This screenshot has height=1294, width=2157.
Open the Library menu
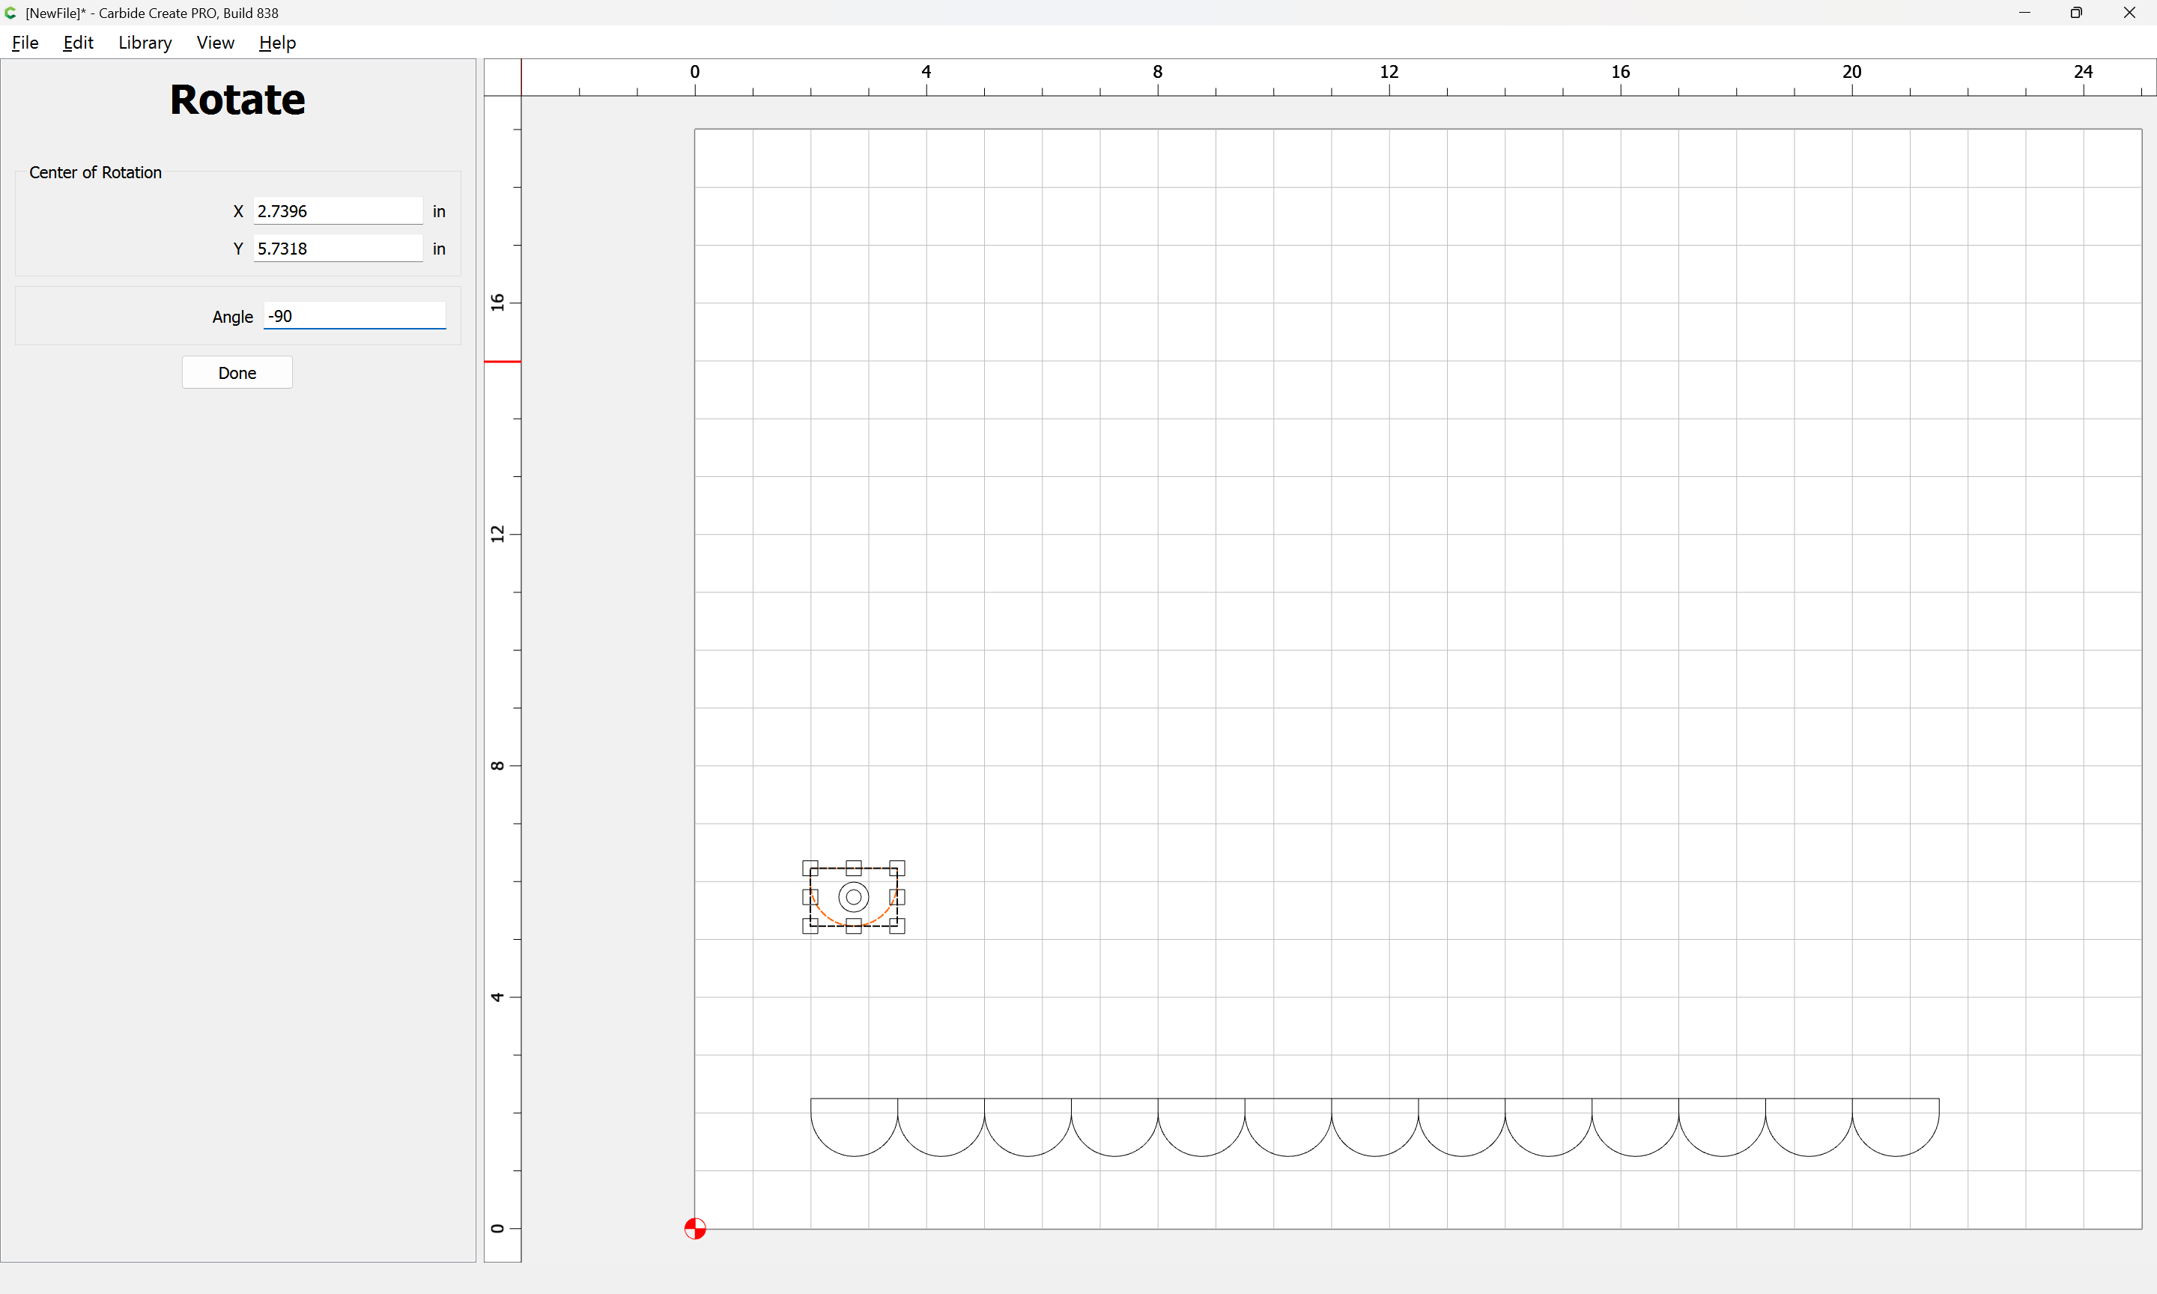pos(145,43)
